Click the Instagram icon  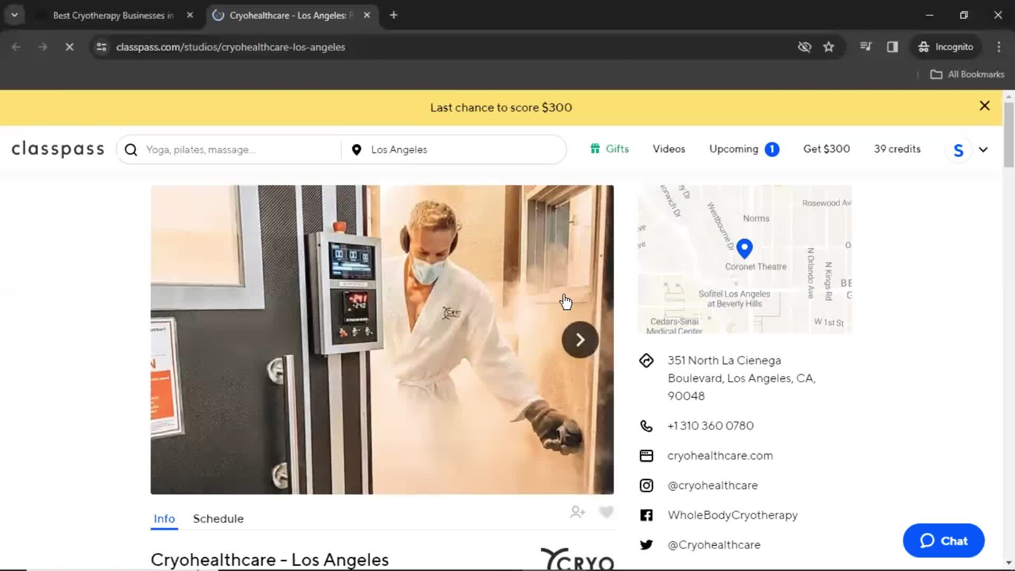point(646,485)
